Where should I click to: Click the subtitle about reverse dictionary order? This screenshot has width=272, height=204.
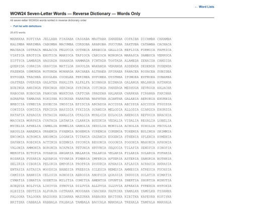click(x=48, y=20)
